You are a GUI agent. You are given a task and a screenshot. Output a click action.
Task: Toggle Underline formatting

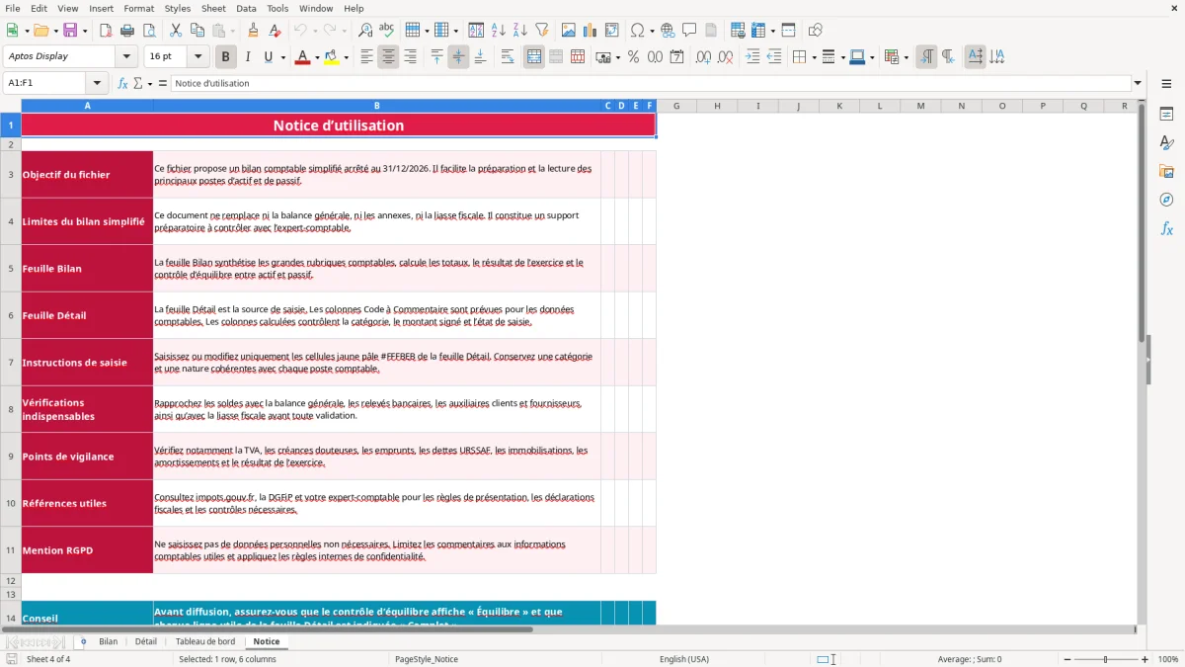[269, 57]
